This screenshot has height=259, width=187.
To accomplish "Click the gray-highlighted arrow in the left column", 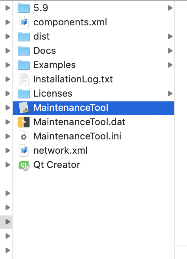I will pos(8,222).
